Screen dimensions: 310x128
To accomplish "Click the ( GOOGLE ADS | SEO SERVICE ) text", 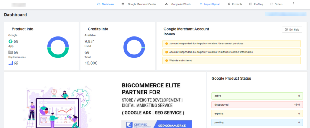I will pyautogui.click(x=153, y=113).
